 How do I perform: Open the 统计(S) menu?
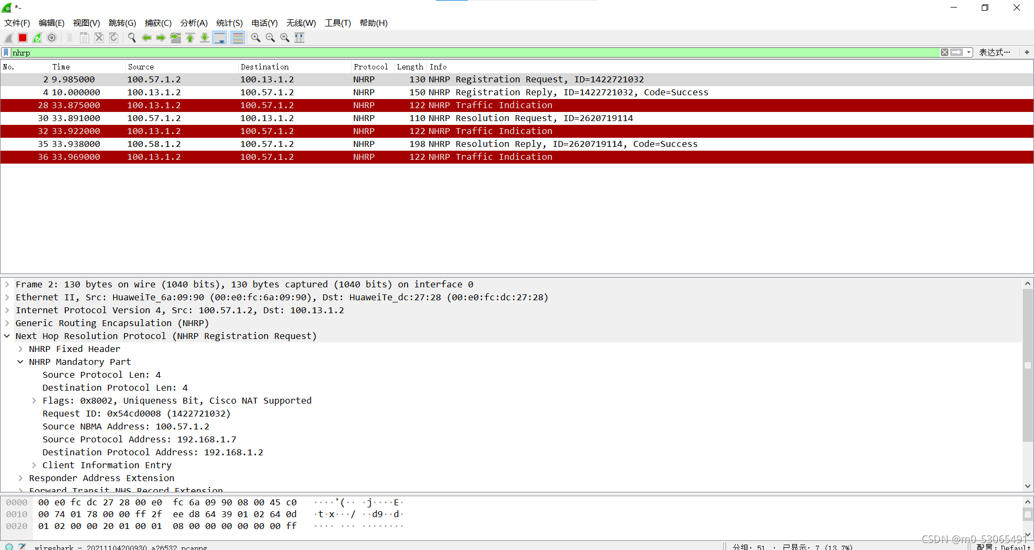click(x=229, y=23)
